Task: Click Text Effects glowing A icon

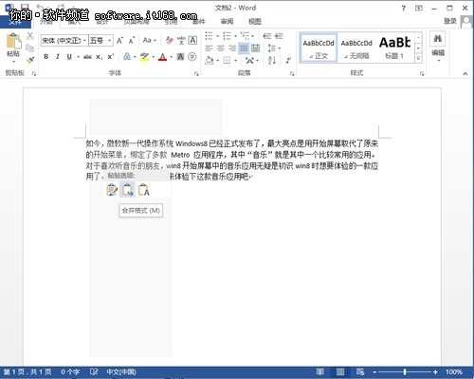Action: point(127,57)
